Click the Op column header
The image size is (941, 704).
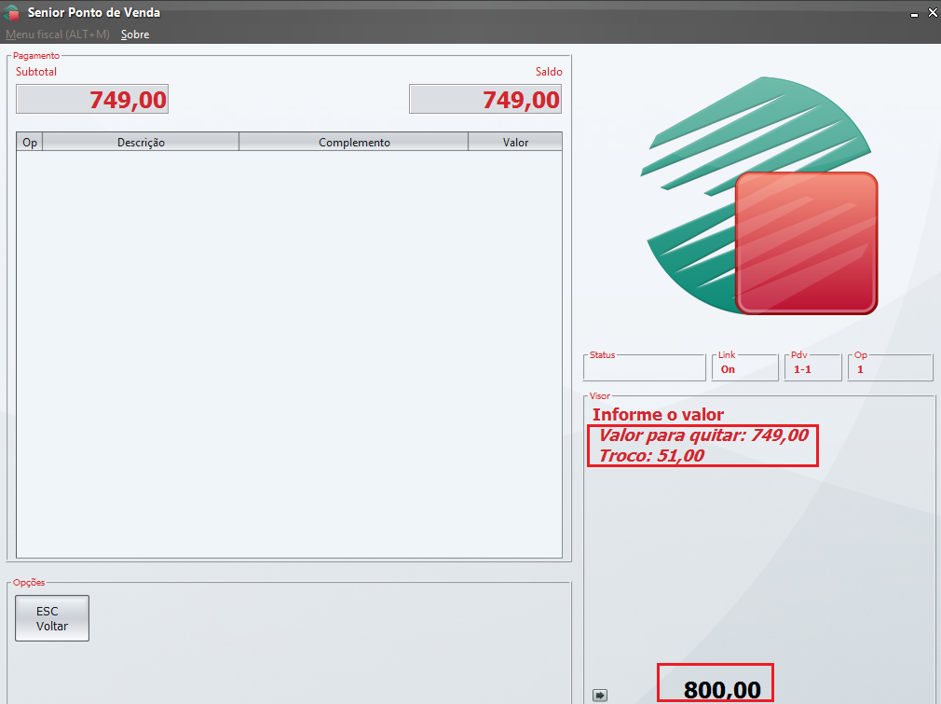point(30,142)
